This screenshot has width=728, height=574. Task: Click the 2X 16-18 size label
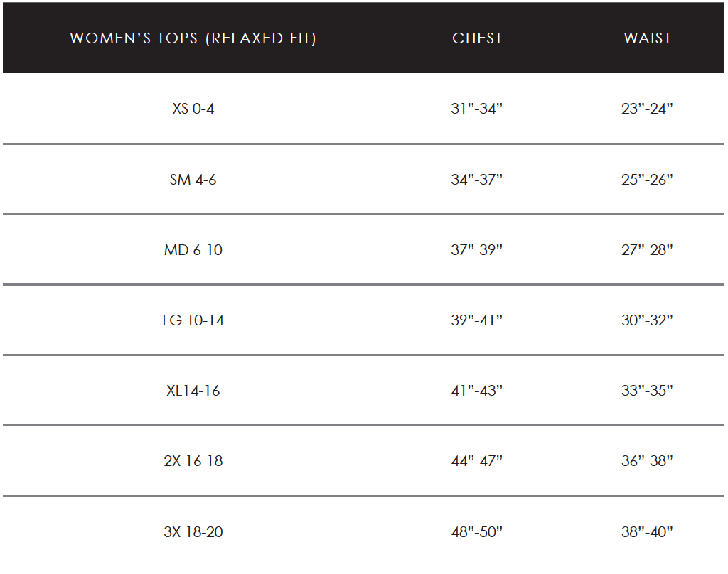coord(193,461)
